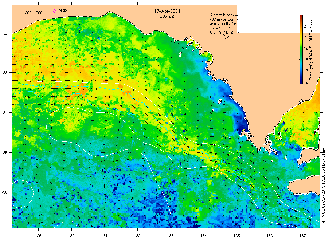This screenshot has width=328, height=240.
Task: Click the 21 degree colorbar tick label
Action: (x=306, y=26)
